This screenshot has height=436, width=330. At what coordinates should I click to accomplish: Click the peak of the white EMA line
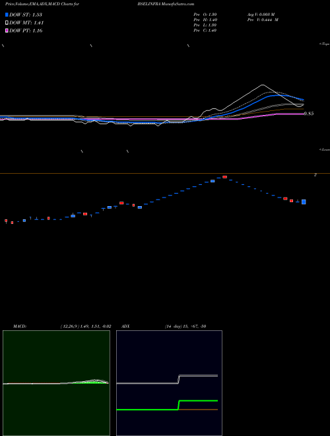pos(263,85)
